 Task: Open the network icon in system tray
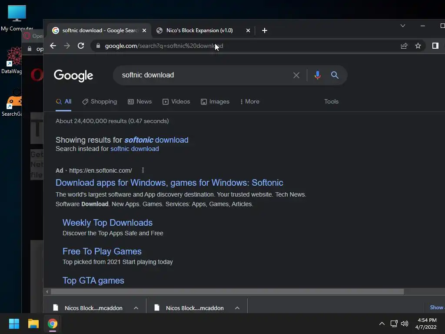point(394,324)
